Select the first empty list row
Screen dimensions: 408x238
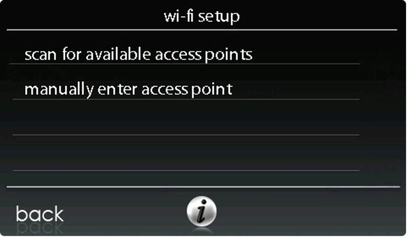tap(186, 117)
